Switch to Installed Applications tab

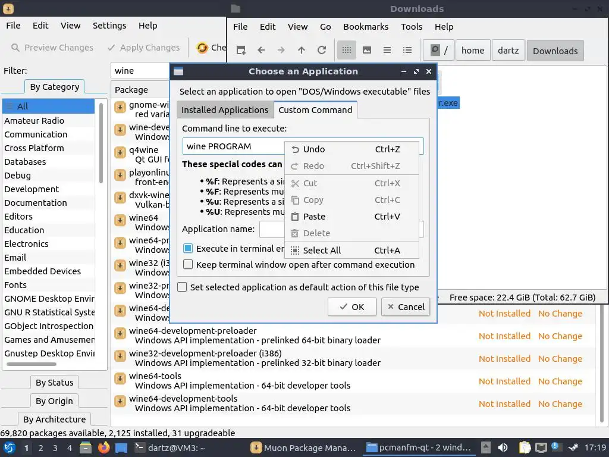click(x=225, y=110)
